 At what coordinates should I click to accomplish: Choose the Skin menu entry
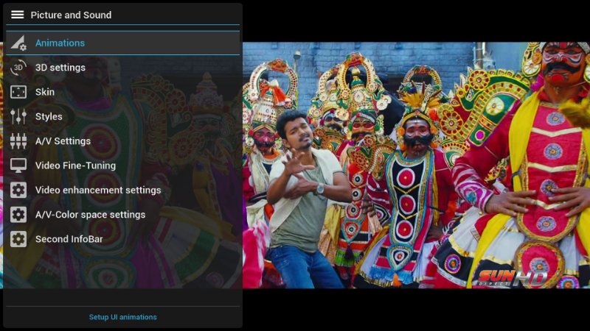coord(122,92)
